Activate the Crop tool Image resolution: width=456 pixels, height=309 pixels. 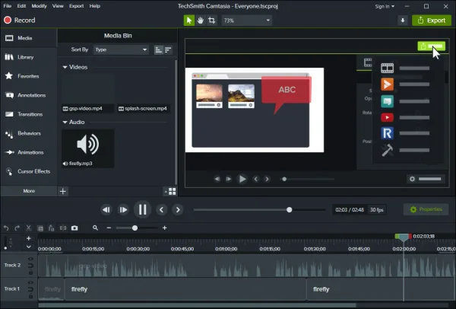[212, 21]
